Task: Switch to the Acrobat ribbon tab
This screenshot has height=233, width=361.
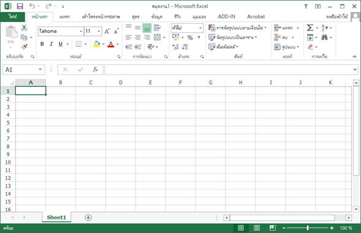Action: point(256,17)
